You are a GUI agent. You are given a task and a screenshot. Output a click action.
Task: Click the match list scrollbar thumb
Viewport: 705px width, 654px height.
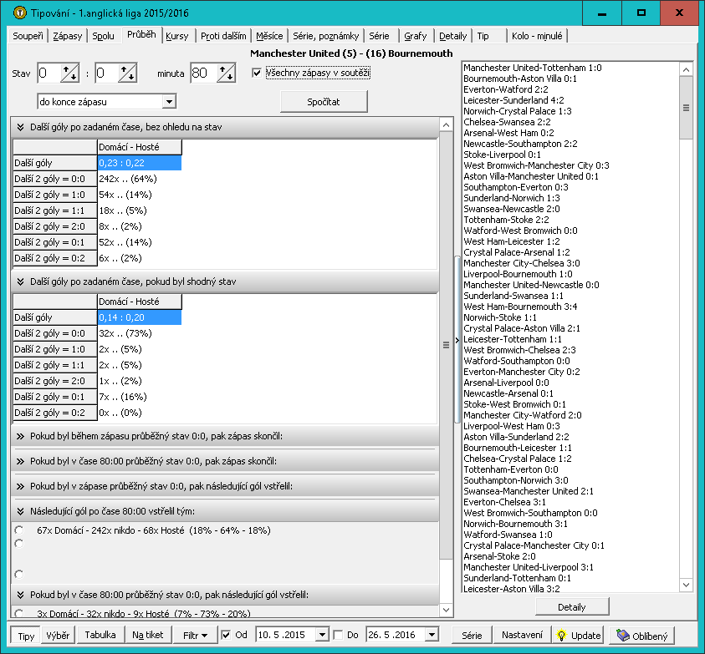coord(686,108)
